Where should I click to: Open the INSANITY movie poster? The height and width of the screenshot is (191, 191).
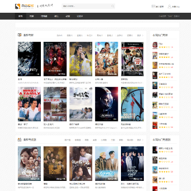29,59
